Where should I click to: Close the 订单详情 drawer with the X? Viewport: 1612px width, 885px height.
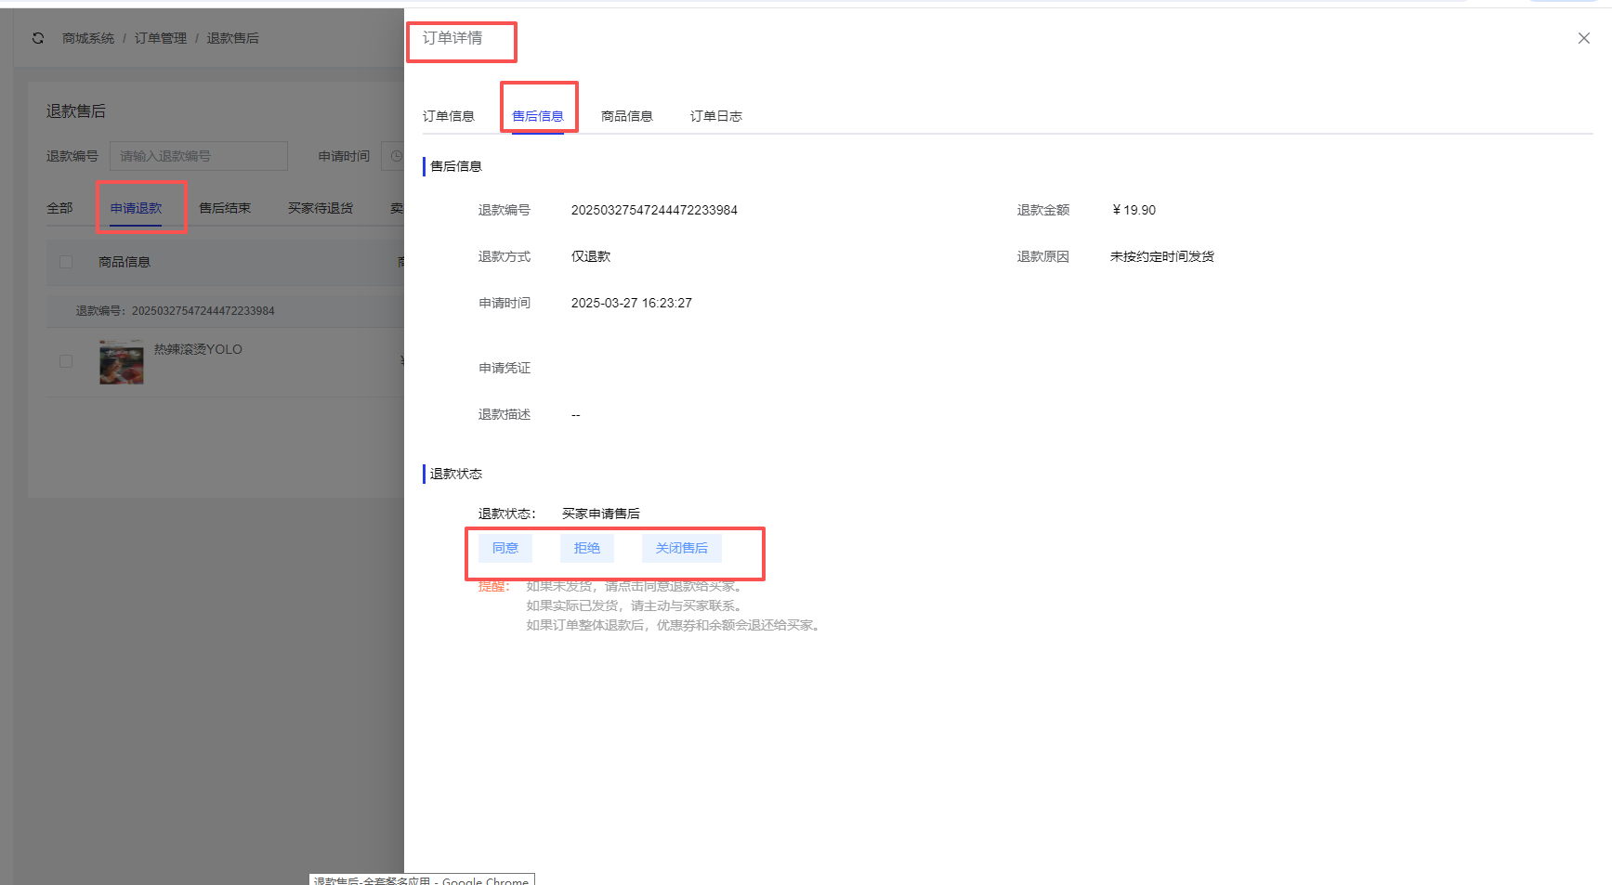(x=1584, y=38)
